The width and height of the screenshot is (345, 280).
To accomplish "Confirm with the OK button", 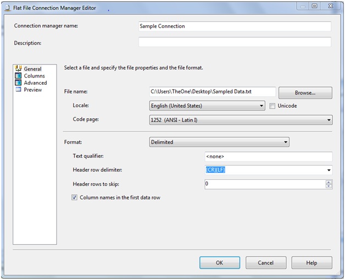I will point(219,263).
